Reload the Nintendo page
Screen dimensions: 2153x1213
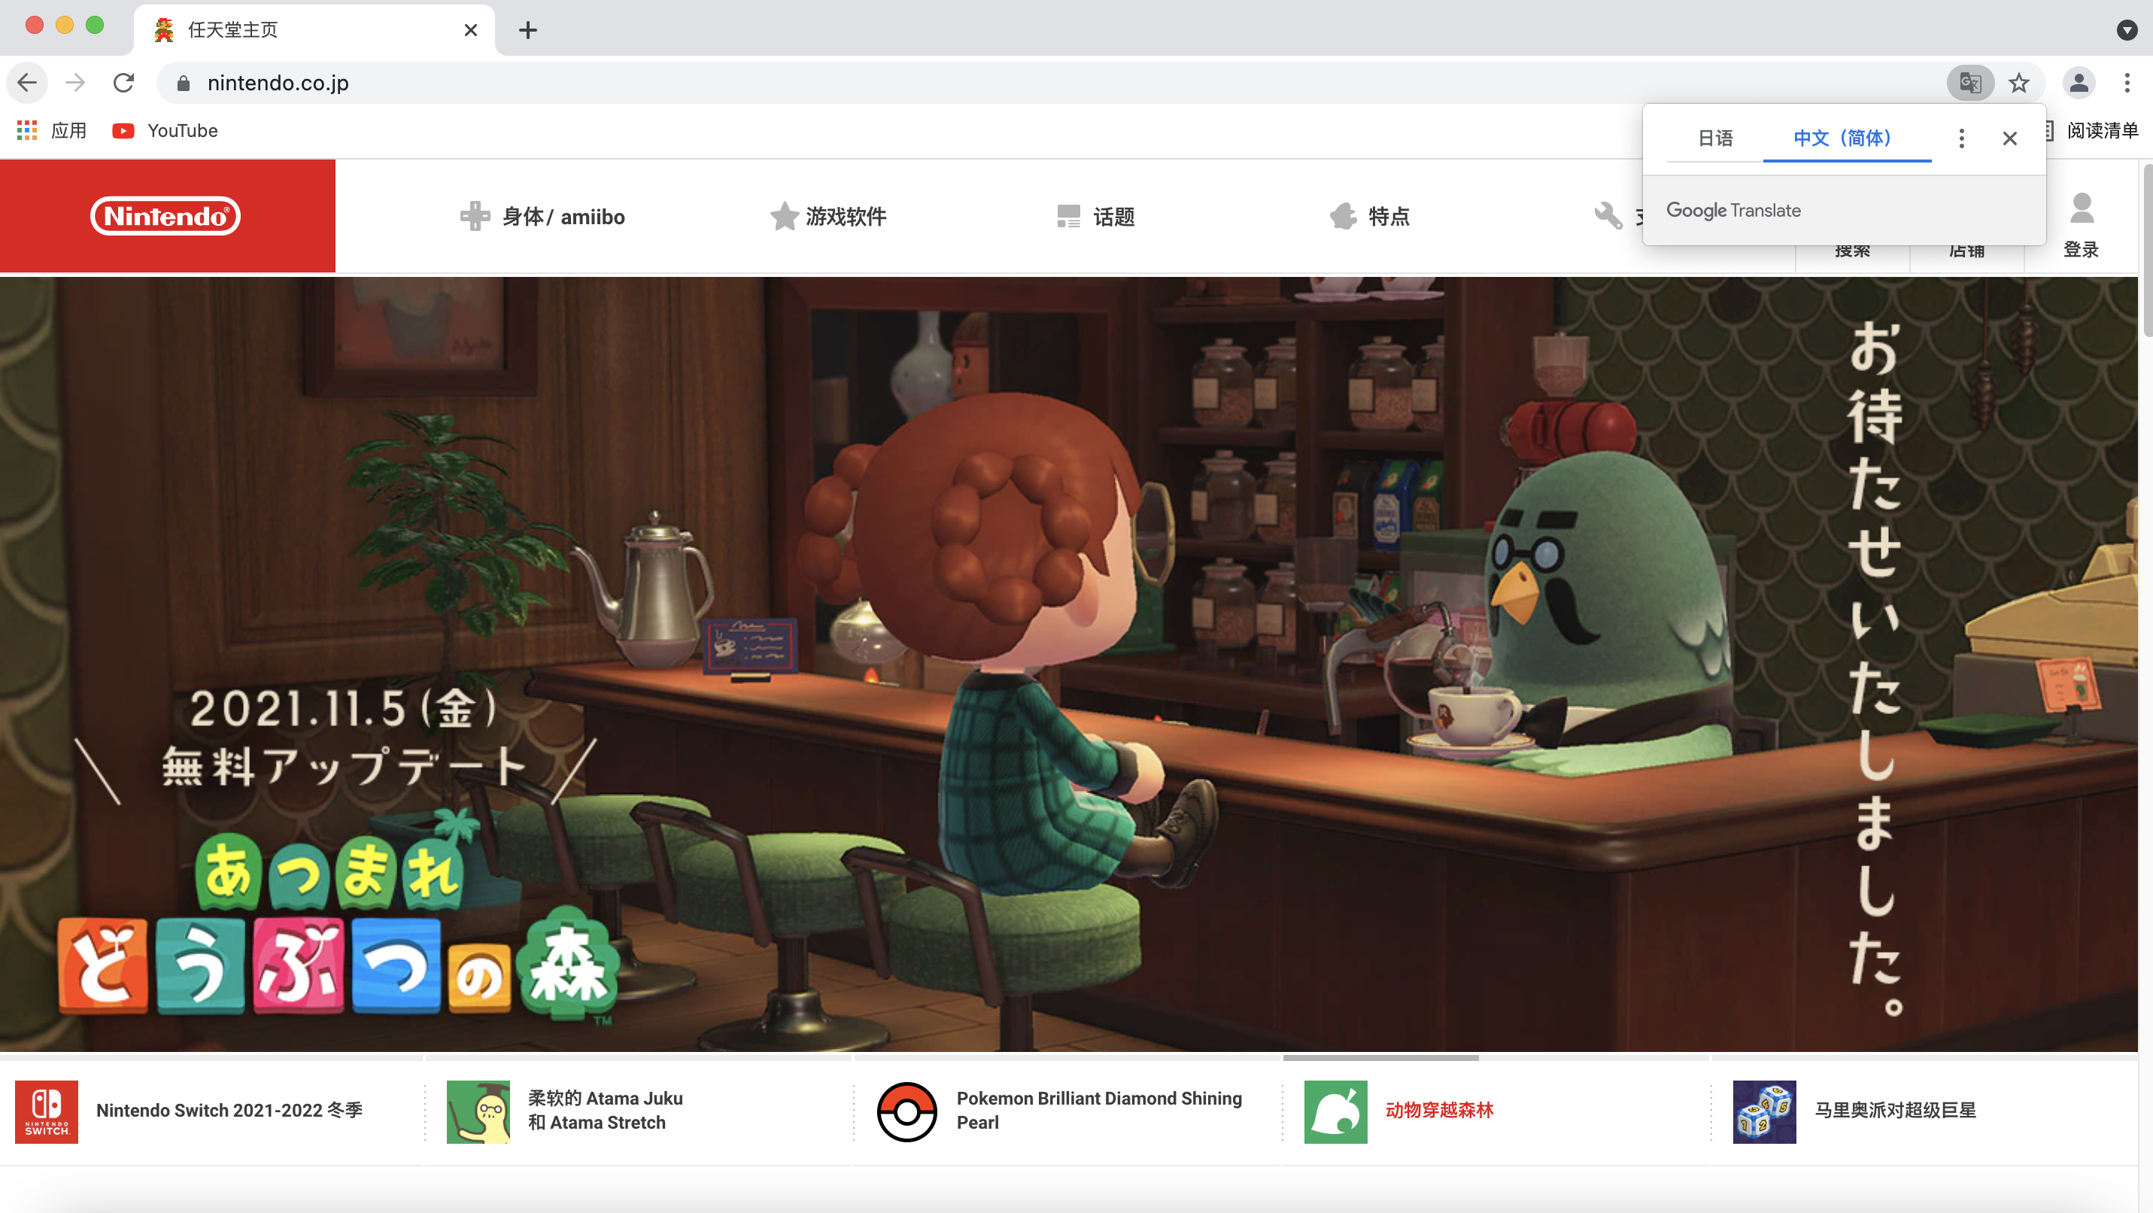coord(123,83)
